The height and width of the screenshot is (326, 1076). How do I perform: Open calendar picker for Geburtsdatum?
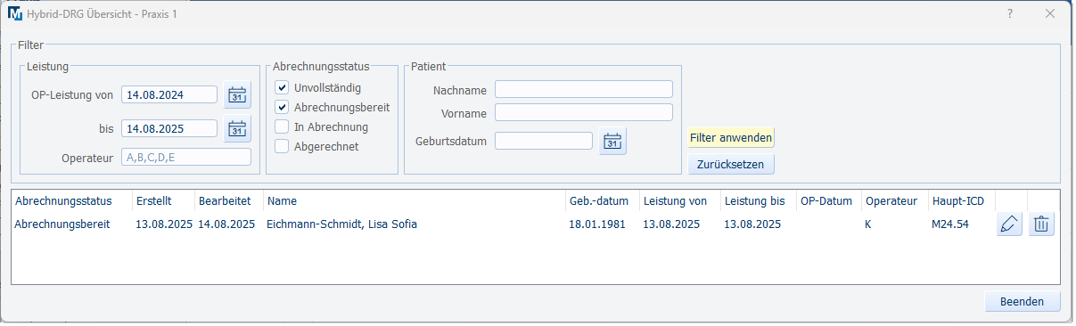tap(612, 141)
